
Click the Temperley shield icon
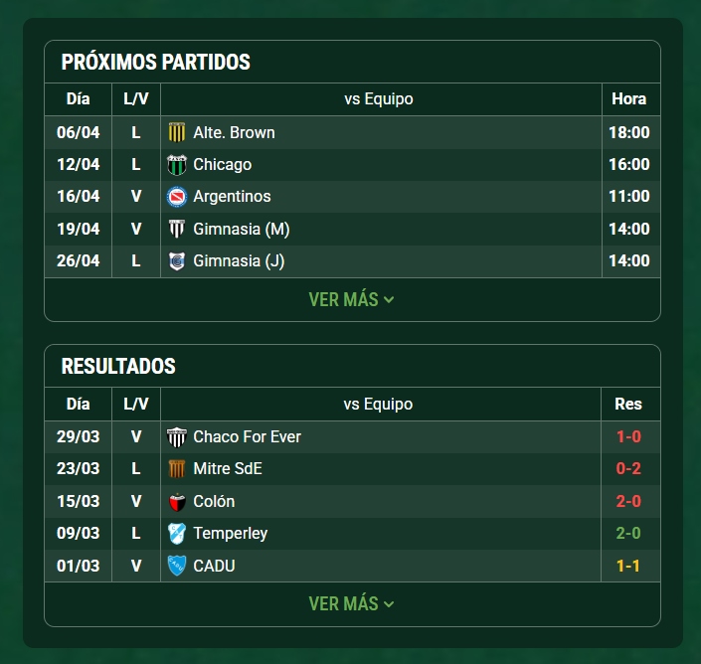point(177,534)
